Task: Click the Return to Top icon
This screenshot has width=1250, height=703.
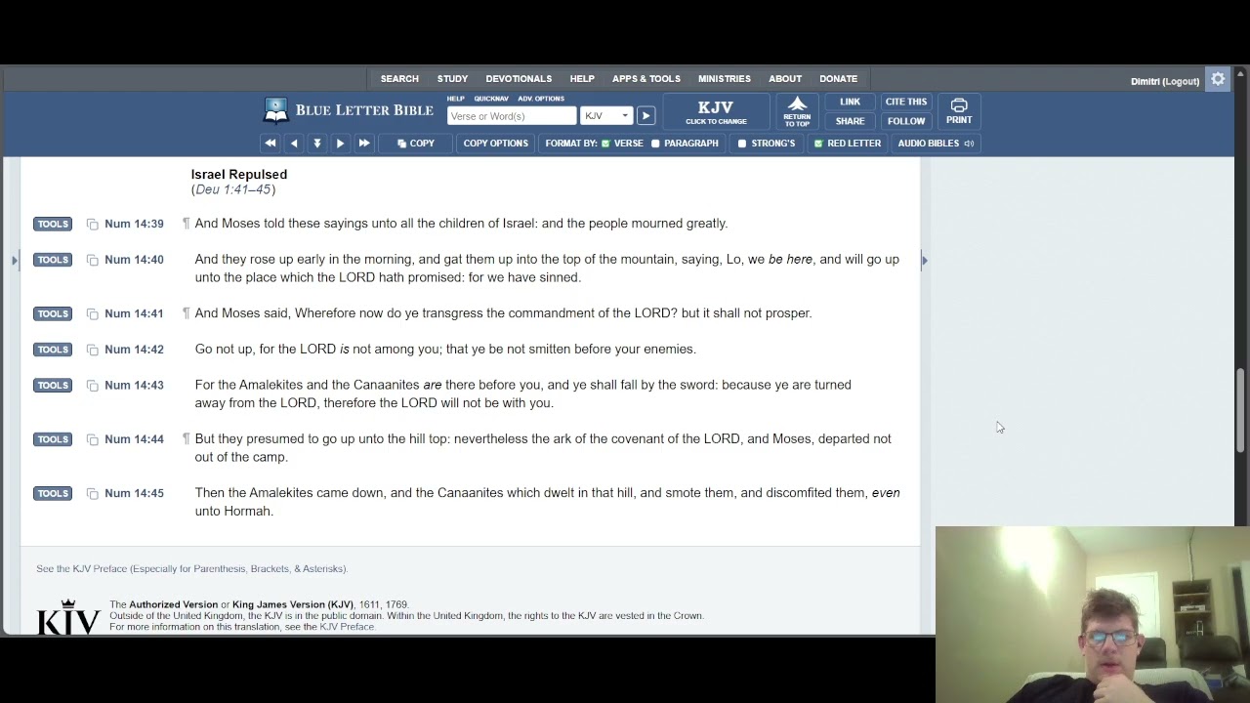Action: coord(797,111)
